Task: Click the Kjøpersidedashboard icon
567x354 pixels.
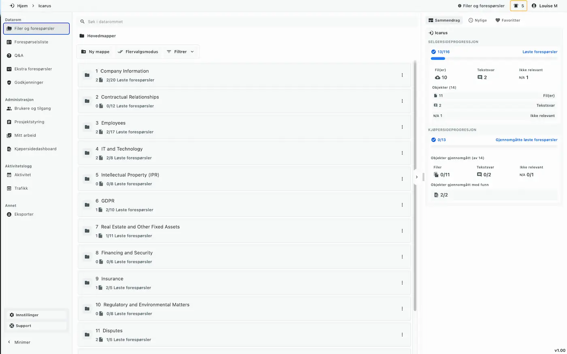Action: (9, 149)
